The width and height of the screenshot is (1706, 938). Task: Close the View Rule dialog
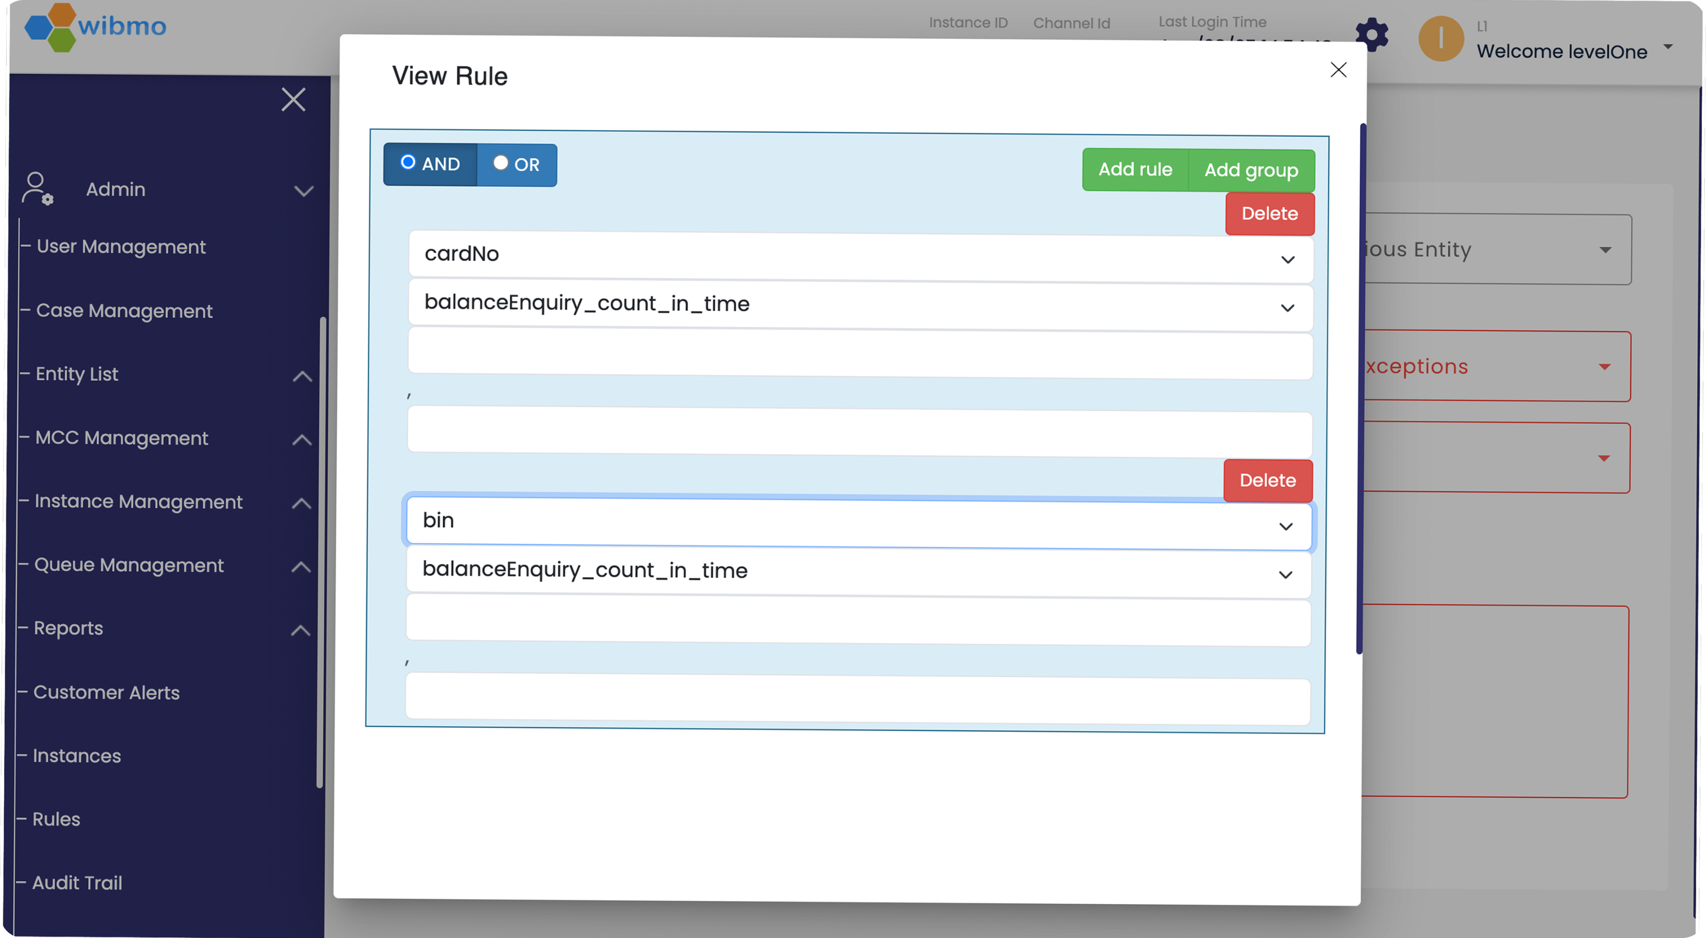(1338, 70)
